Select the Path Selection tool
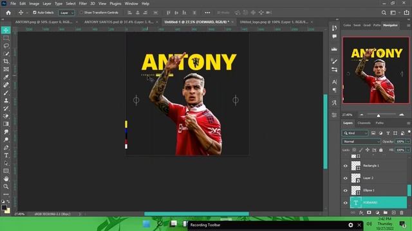This screenshot has width=412, height=231. coord(6,163)
